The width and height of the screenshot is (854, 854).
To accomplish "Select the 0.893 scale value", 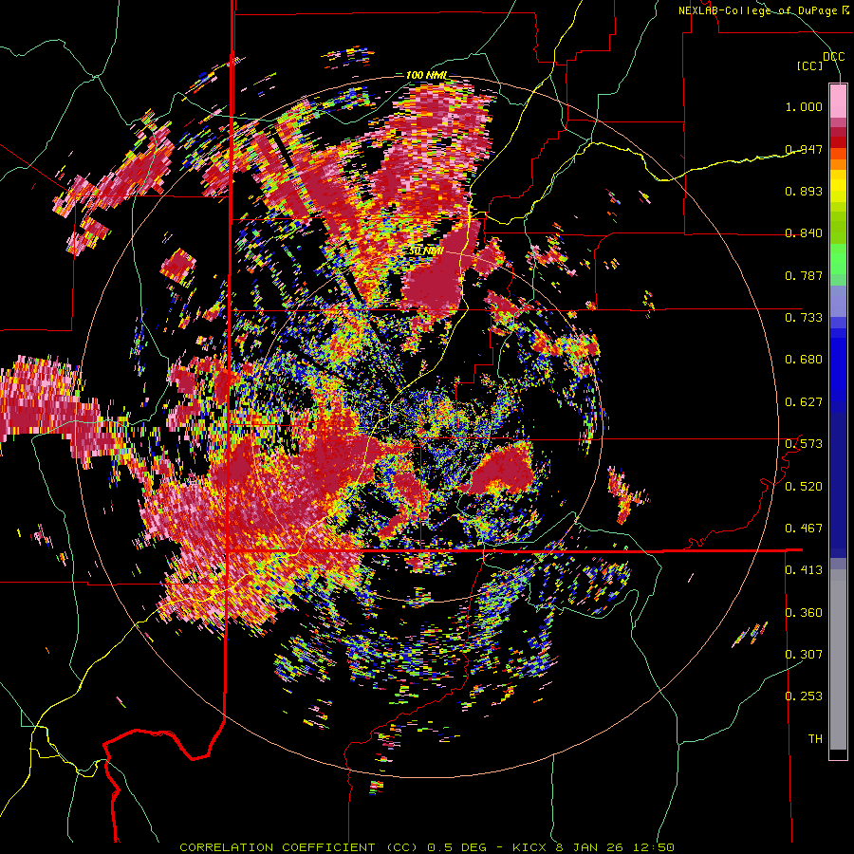I will [804, 191].
